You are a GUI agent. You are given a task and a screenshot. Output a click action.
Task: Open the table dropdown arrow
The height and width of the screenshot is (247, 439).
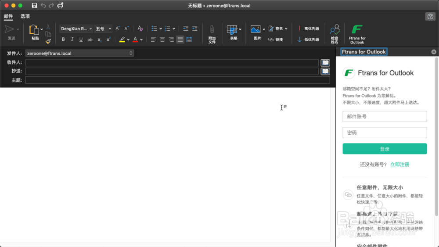point(240,29)
